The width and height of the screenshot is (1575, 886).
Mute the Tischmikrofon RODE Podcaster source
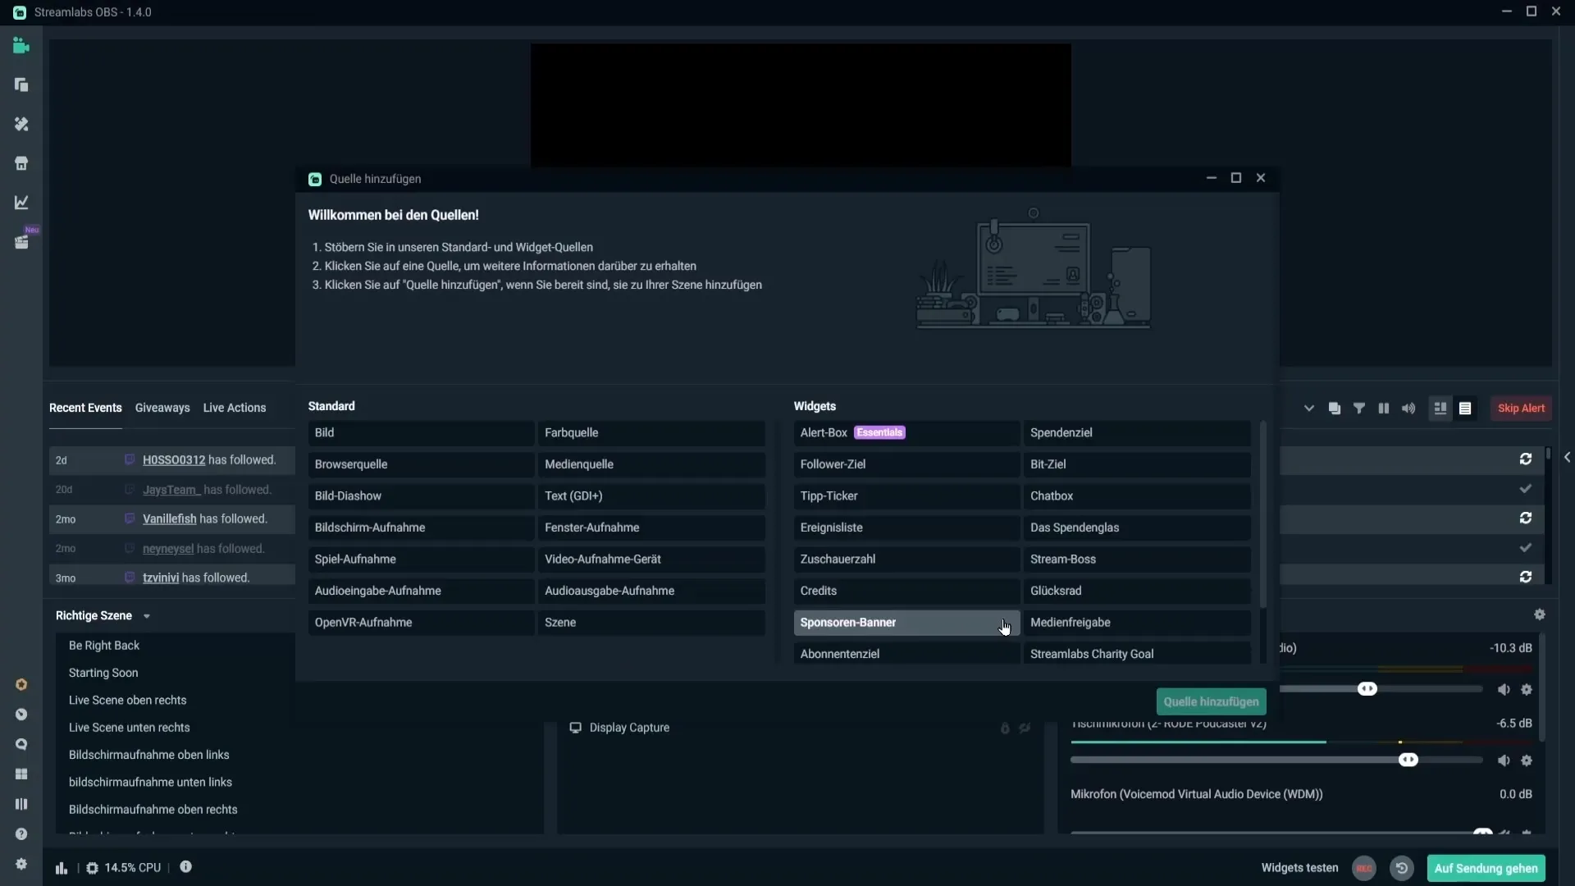pyautogui.click(x=1504, y=760)
